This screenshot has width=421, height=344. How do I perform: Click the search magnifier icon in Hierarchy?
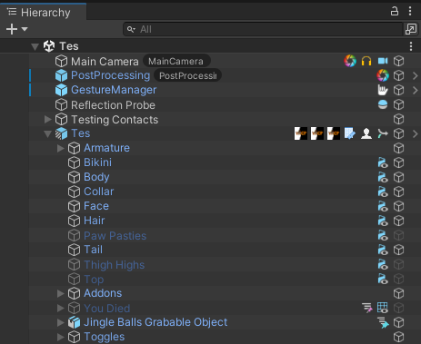[131, 29]
